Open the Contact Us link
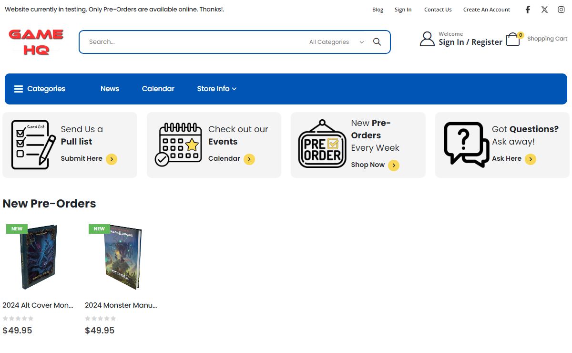Image resolution: width=572 pixels, height=353 pixels. coord(438,10)
